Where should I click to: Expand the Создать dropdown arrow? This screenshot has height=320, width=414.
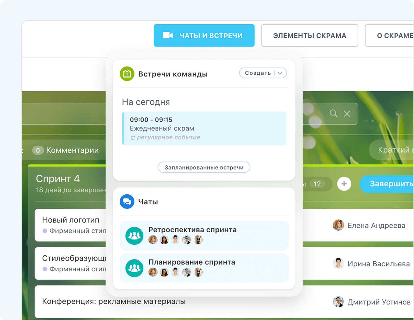click(x=280, y=73)
